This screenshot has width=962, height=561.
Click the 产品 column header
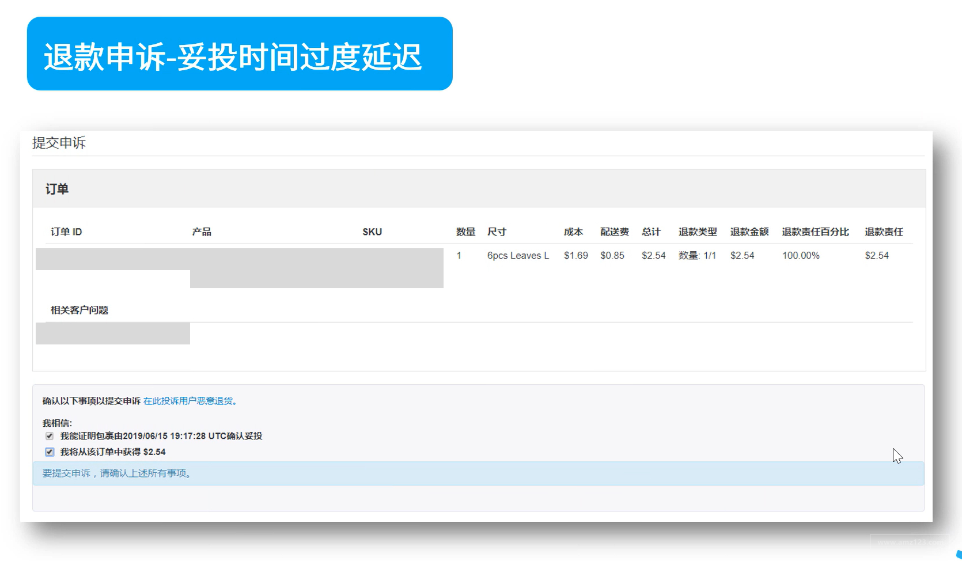[202, 232]
